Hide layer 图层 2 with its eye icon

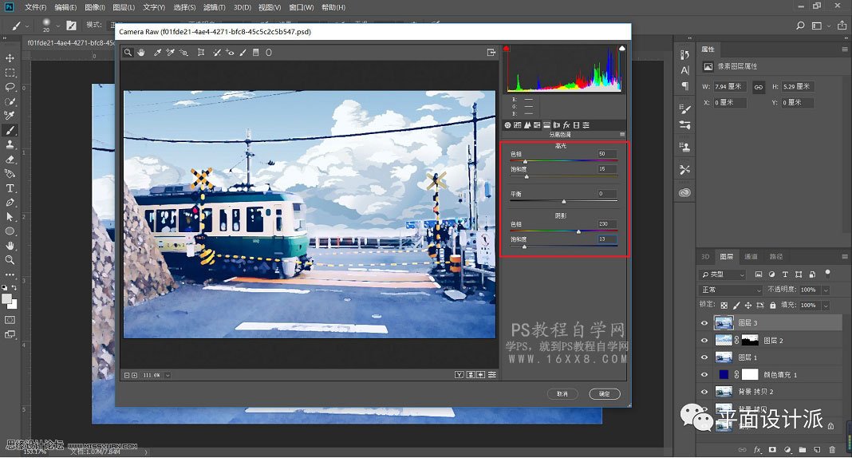[704, 340]
